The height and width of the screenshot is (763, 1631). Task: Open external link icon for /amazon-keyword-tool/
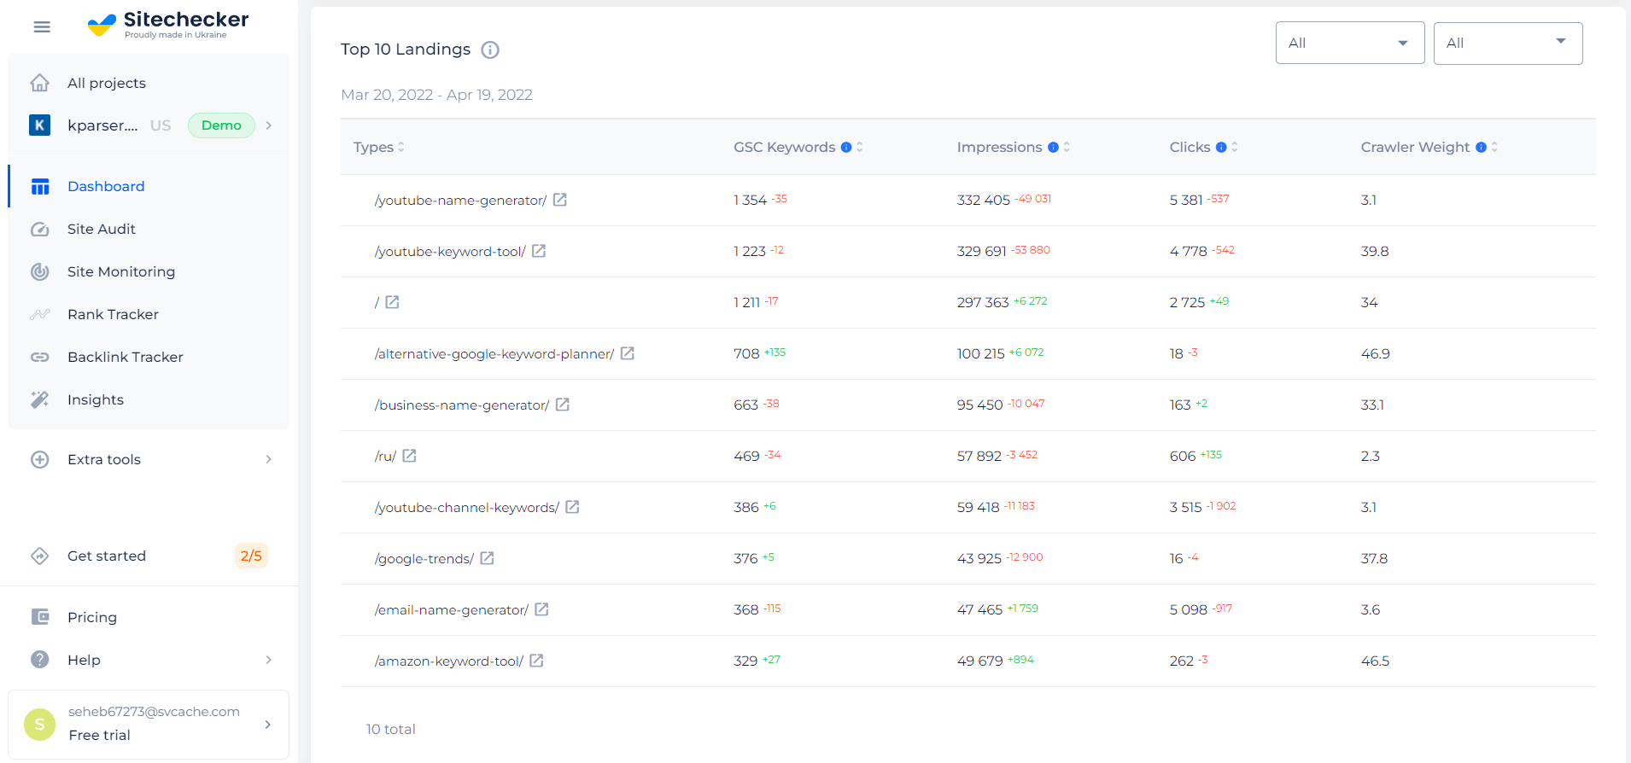click(x=536, y=661)
